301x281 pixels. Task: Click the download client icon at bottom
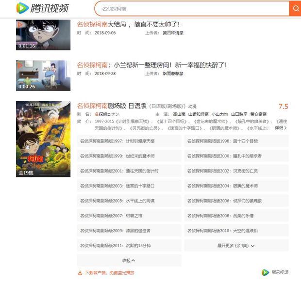[x=80, y=273]
